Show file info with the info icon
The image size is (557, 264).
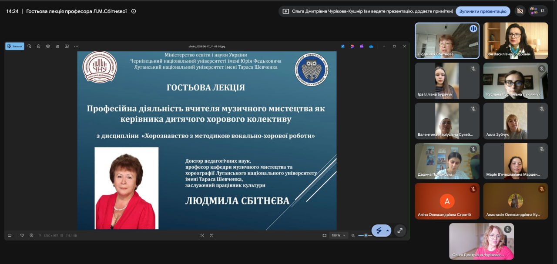tap(31, 235)
